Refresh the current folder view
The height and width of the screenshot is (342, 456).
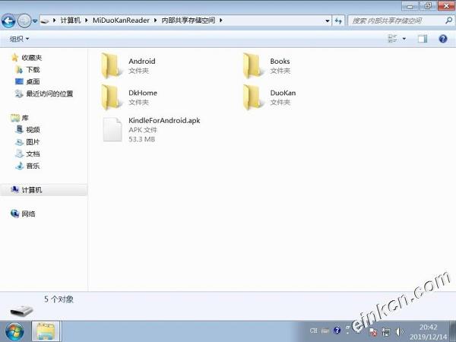click(338, 21)
